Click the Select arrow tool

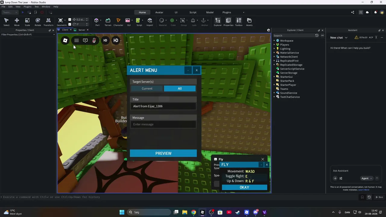[x=6, y=22]
